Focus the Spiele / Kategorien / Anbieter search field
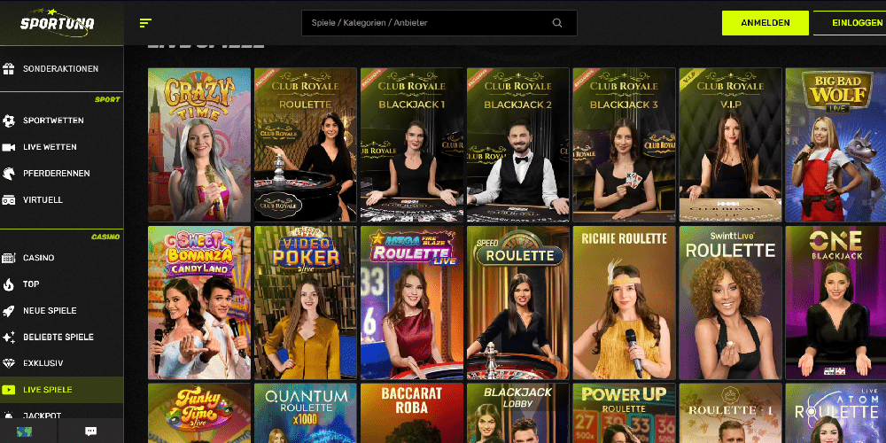Image resolution: width=886 pixels, height=443 pixels. tap(425, 23)
